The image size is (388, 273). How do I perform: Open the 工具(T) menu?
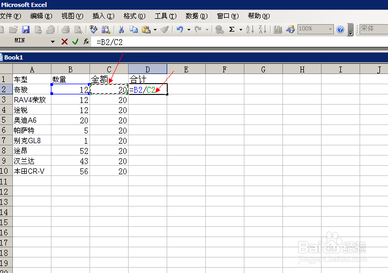click(x=166, y=16)
